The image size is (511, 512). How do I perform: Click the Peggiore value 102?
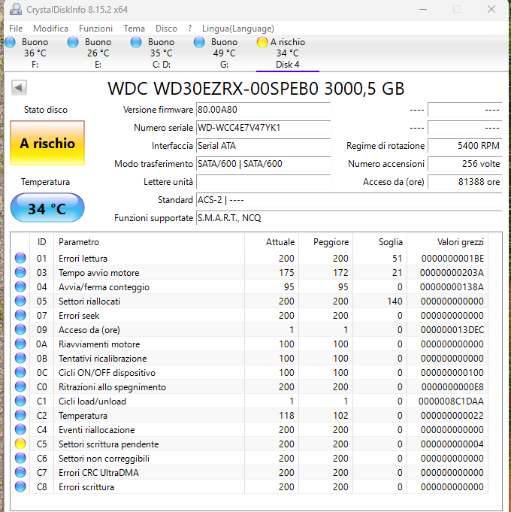[x=340, y=415]
